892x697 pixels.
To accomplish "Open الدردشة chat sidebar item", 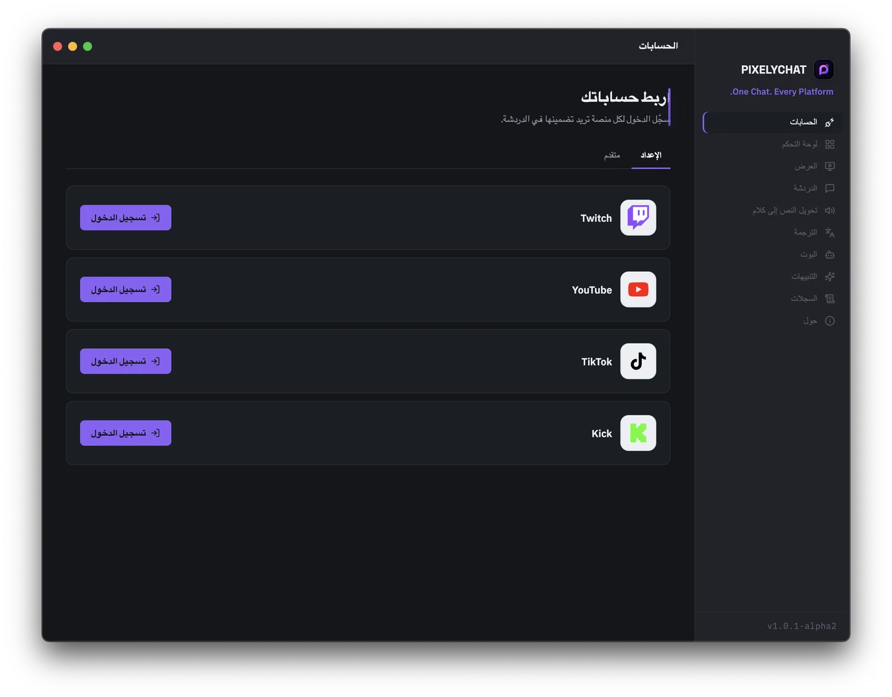I will (x=772, y=188).
